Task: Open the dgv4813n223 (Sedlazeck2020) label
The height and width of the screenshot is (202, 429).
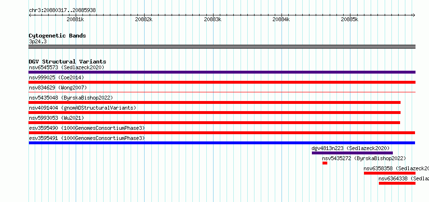Action: pyautogui.click(x=350, y=148)
